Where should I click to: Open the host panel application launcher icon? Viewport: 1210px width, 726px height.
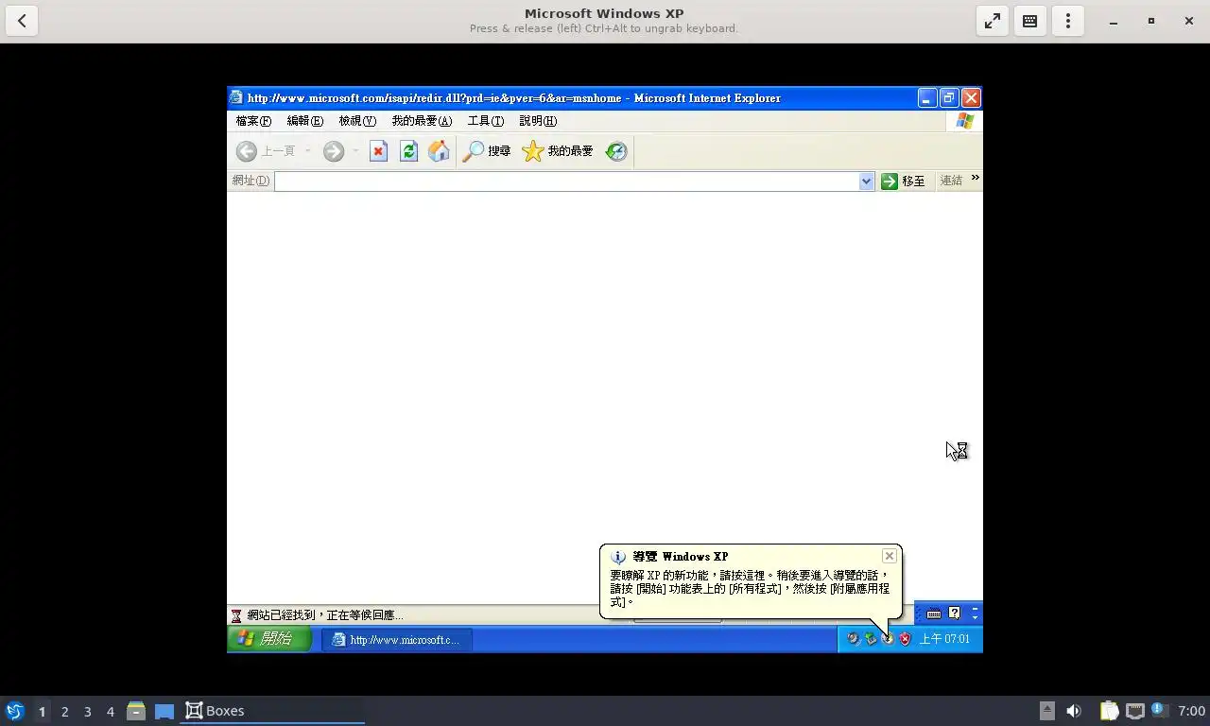[x=14, y=711]
